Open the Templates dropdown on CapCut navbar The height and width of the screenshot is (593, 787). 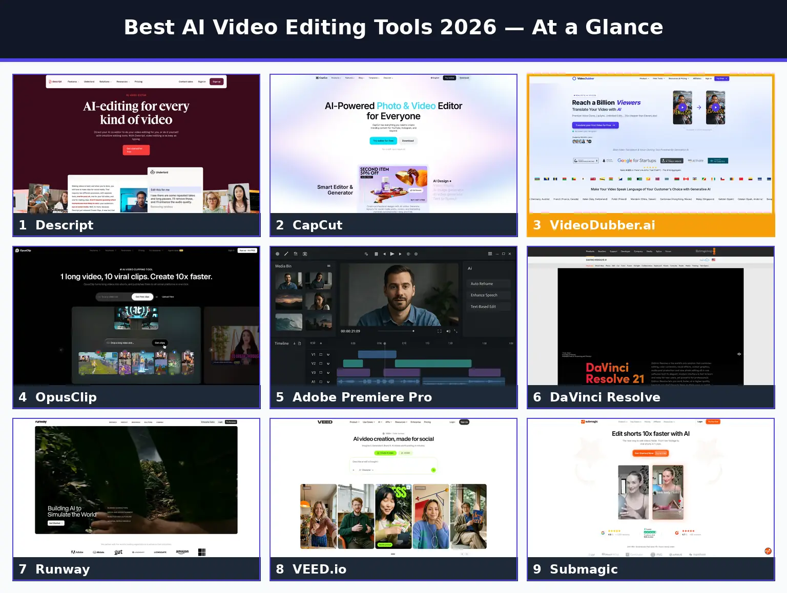coord(374,78)
